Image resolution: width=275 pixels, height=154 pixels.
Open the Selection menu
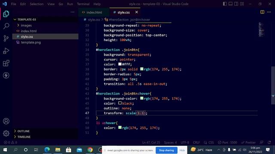[37, 4]
